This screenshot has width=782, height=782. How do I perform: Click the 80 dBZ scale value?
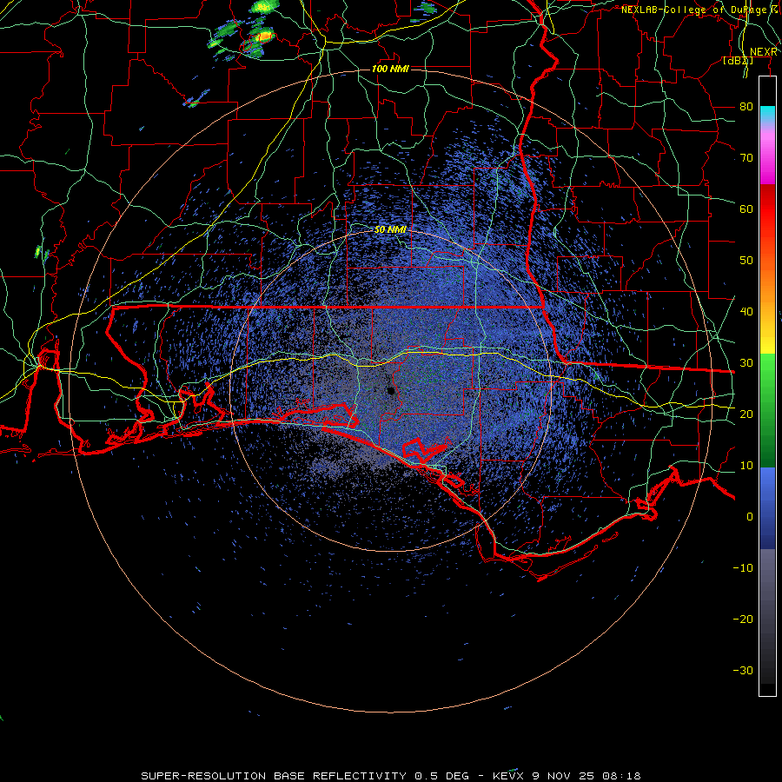tap(746, 106)
